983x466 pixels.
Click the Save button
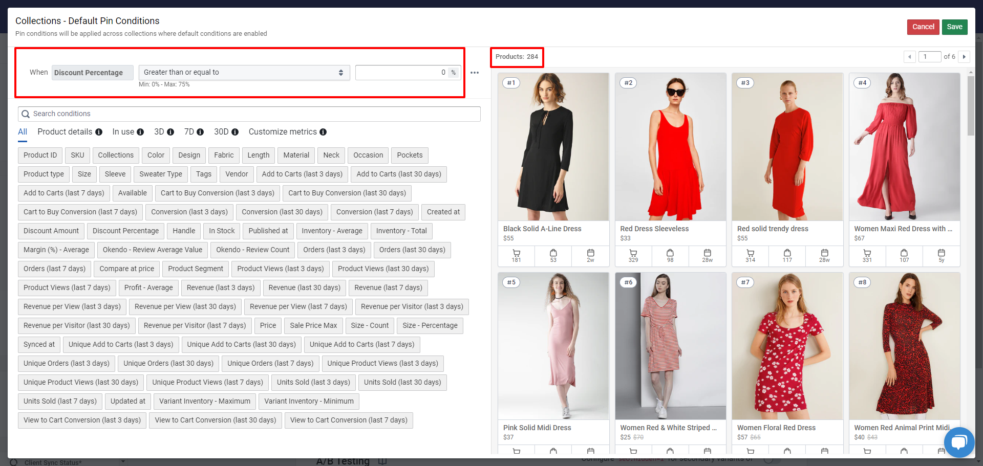click(954, 27)
